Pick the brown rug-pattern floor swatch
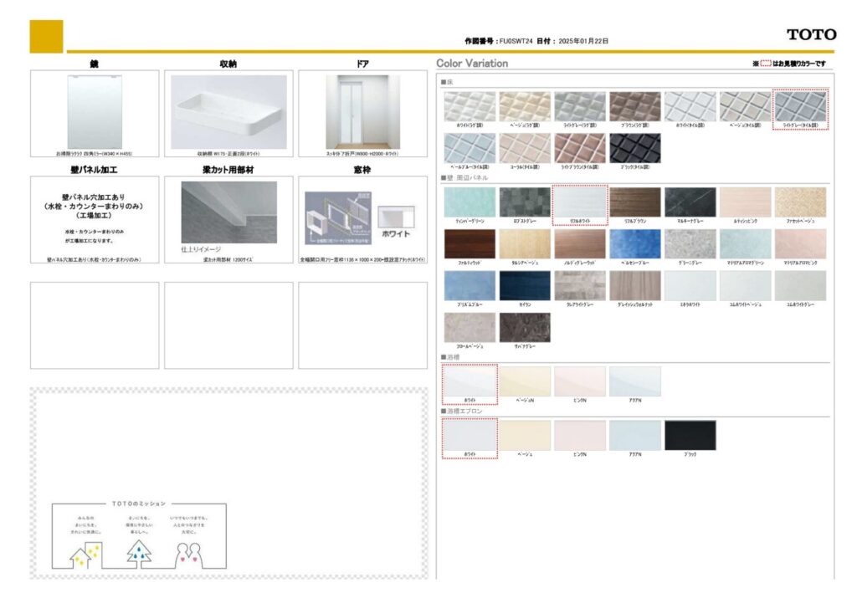Viewport: 857px width, 593px height. pos(634,106)
